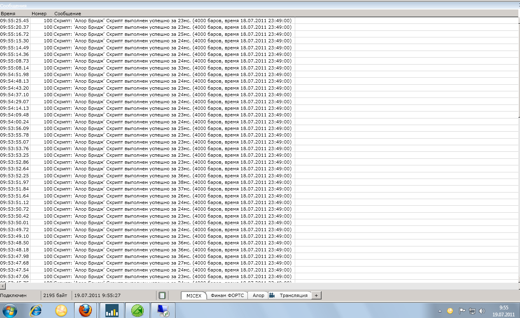The image size is (520, 318).
Task: Select time cell 09:53:55.78
Action: (x=15, y=135)
